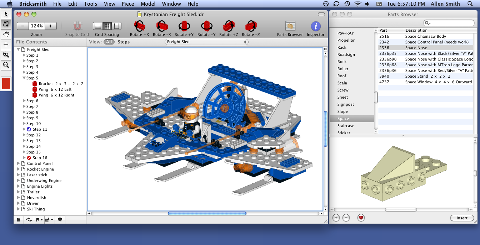Open the Freight Sled model dropdown
The width and height of the screenshot is (480, 245).
click(x=206, y=42)
